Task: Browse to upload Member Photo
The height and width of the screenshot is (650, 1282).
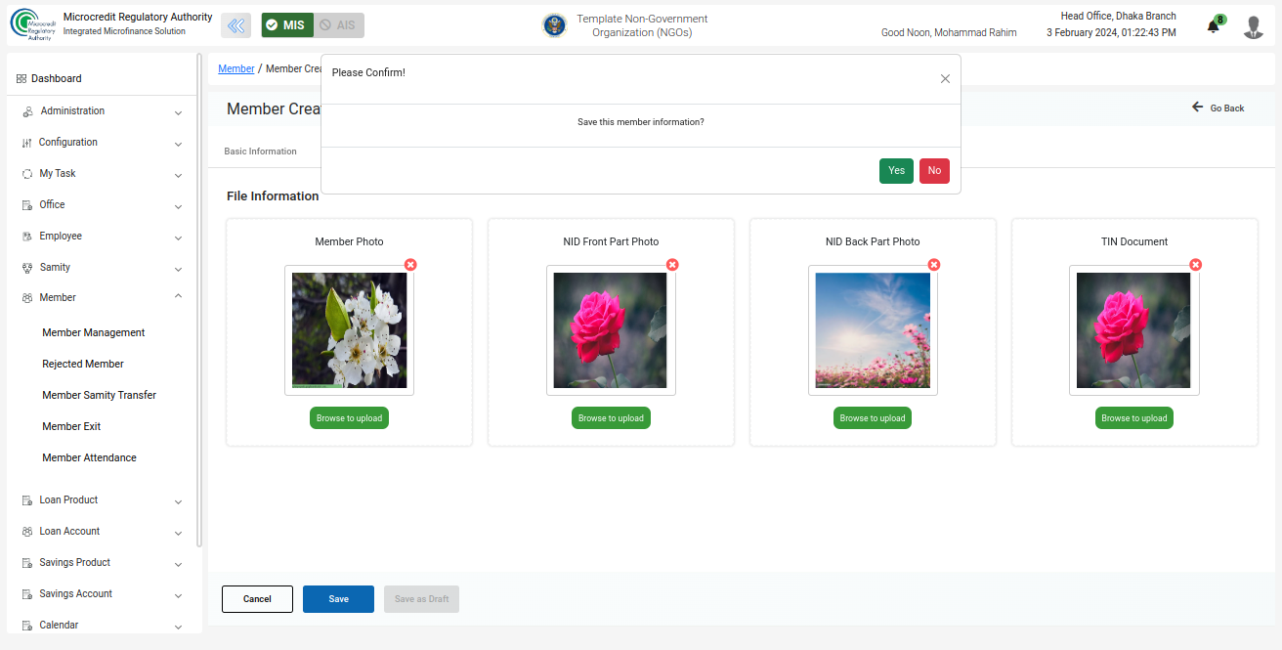Action: pos(349,418)
